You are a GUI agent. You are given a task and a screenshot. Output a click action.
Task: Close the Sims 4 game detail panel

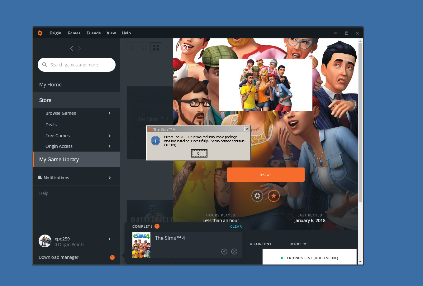(x=184, y=48)
